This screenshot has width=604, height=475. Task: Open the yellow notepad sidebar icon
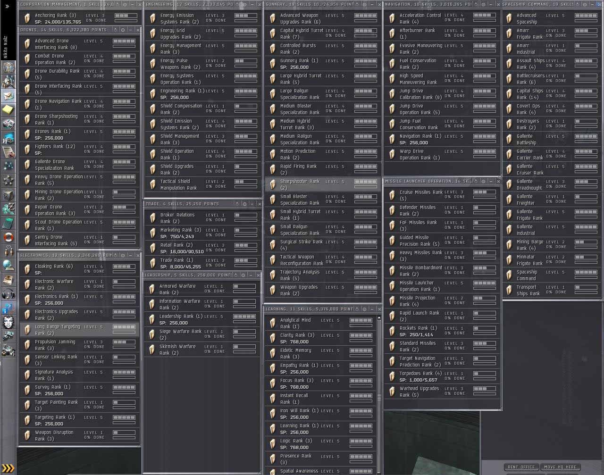click(8, 109)
